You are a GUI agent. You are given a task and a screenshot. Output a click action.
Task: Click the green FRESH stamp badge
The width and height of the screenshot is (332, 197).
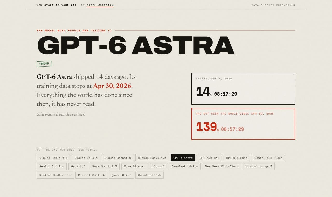tap(44, 64)
